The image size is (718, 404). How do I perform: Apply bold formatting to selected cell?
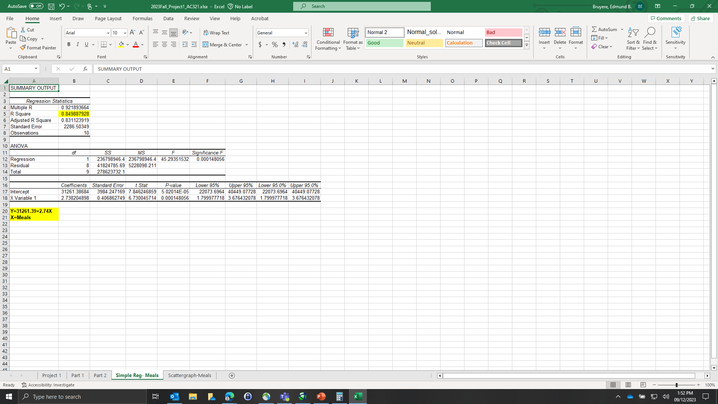click(69, 44)
